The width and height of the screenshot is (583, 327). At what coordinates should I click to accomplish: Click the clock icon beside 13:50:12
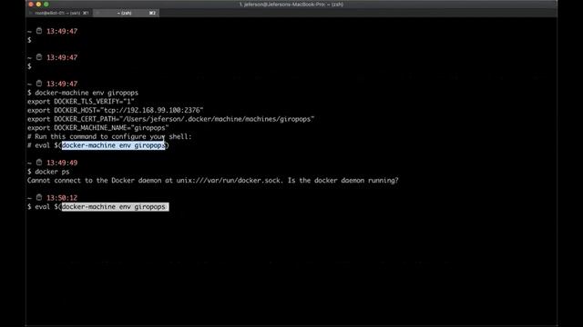(39, 198)
